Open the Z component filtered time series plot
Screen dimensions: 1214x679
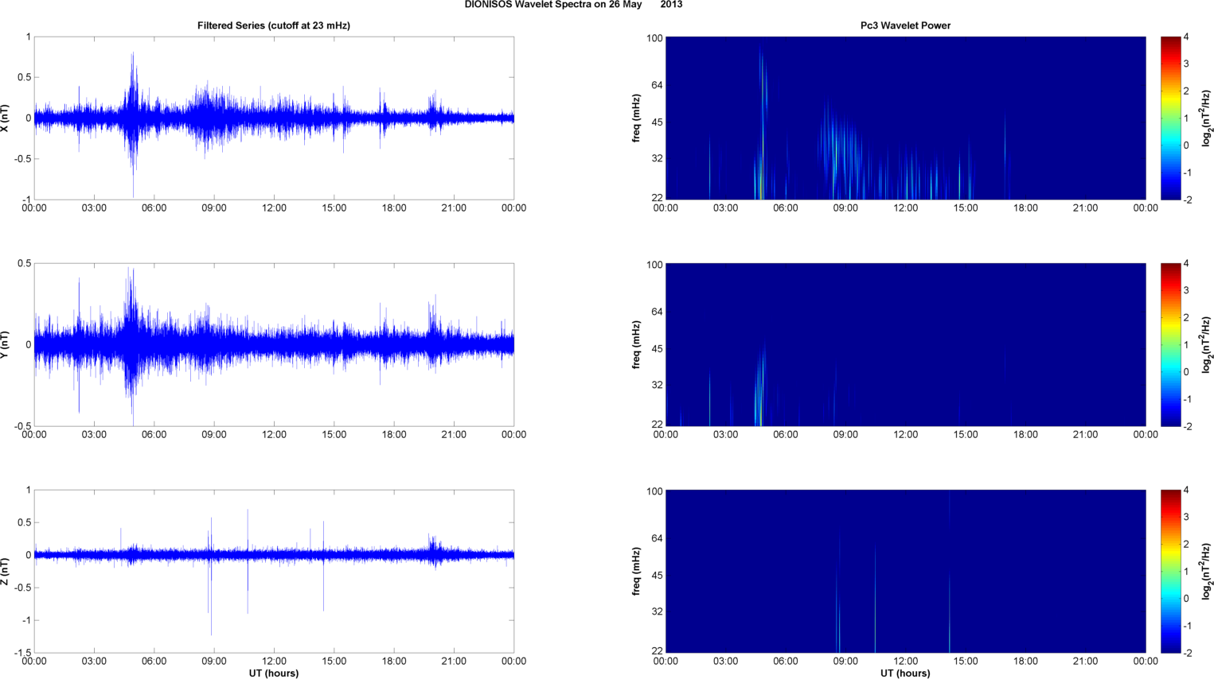274,572
